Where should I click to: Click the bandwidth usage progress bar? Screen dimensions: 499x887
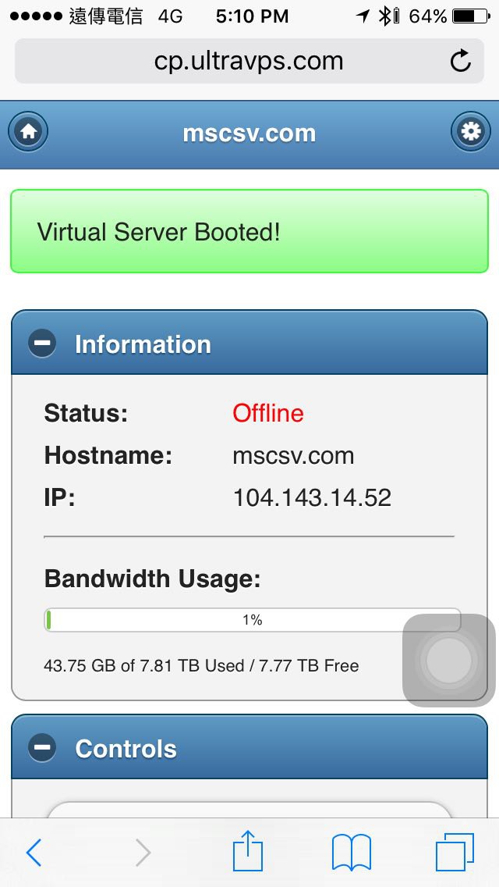(252, 620)
